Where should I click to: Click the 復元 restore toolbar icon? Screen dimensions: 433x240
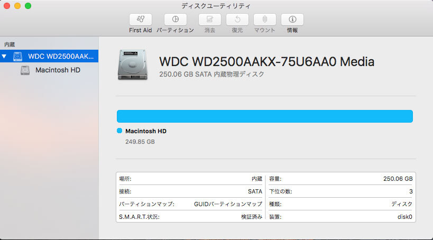[237, 20]
